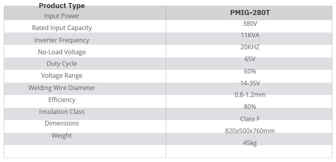Click the Insulation Class label
The height and width of the screenshot is (162, 336).
click(x=62, y=112)
